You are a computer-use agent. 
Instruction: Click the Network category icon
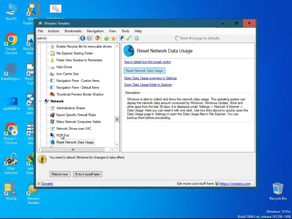point(46,101)
